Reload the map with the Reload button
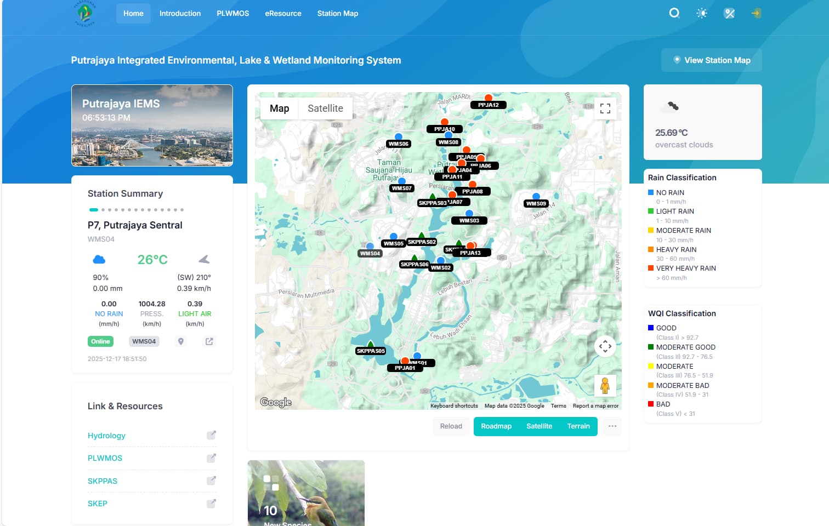 coord(451,426)
